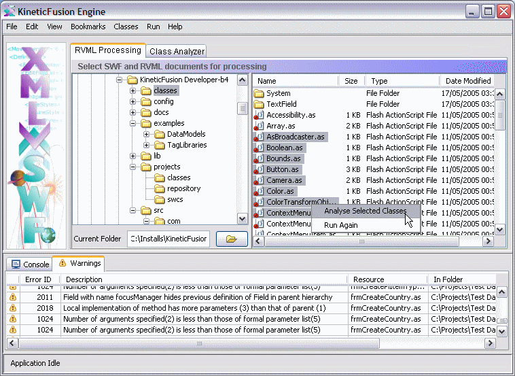
Task: Click the System folder icon in file list
Action: (x=258, y=93)
